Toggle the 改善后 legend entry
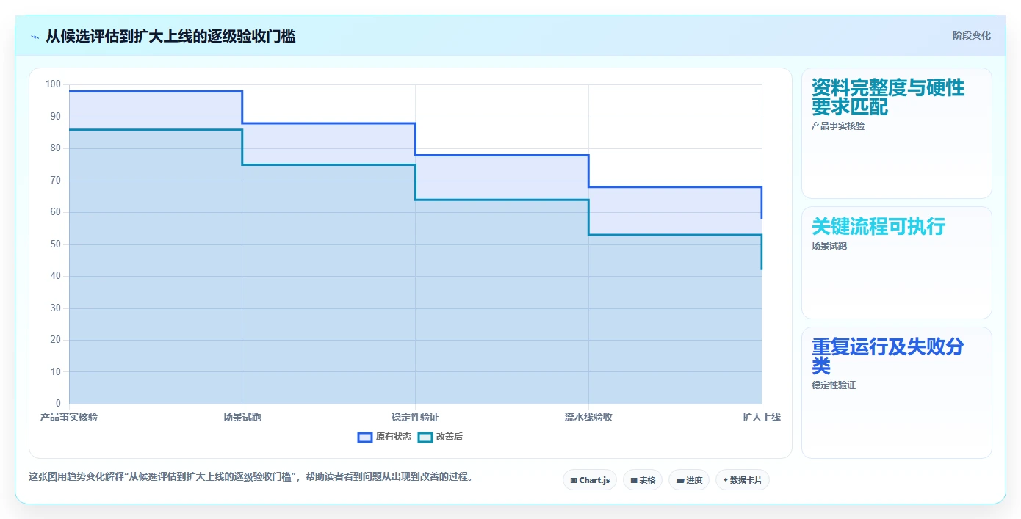 pos(440,437)
